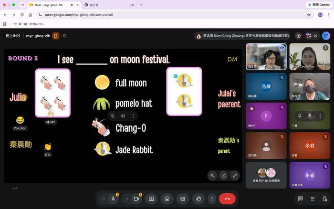Select the Nien-Ching Chuang video tile
The height and width of the screenshot is (209, 334).
pyautogui.click(x=266, y=56)
